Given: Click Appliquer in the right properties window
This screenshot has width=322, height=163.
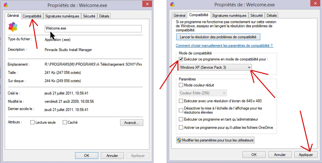Looking at the screenshot, I should point(306,155).
